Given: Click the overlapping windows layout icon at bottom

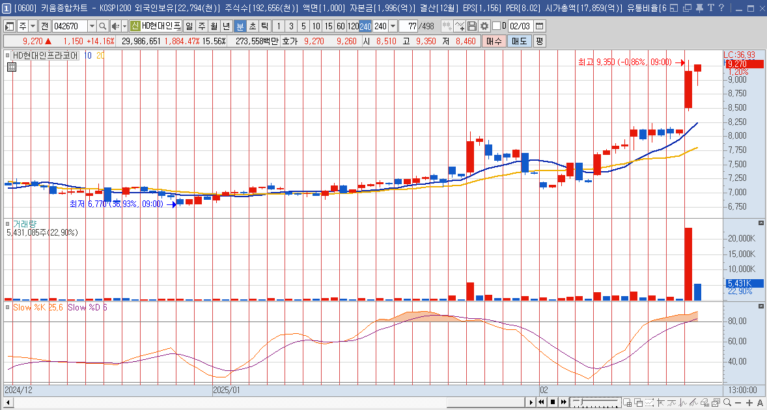Looking at the screenshot, I should pos(638,402).
